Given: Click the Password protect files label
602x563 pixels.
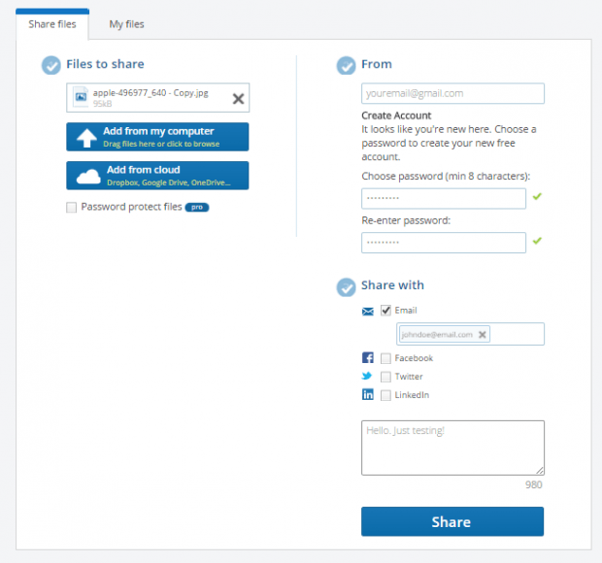Looking at the screenshot, I should pos(131,207).
